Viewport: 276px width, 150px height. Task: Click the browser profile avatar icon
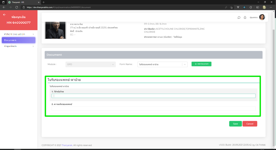(x=265, y=7)
